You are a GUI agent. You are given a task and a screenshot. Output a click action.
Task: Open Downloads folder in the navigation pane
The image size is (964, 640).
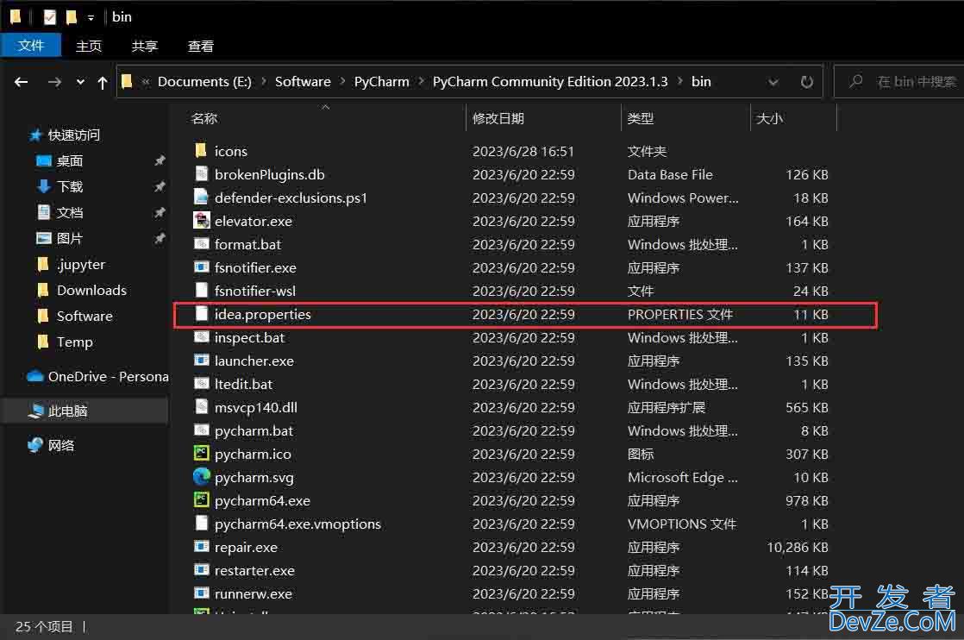91,290
